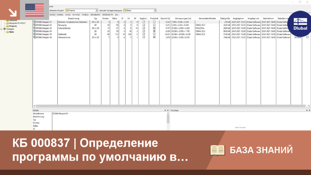Switch to the KRANBAHN tab

tap(95, 15)
